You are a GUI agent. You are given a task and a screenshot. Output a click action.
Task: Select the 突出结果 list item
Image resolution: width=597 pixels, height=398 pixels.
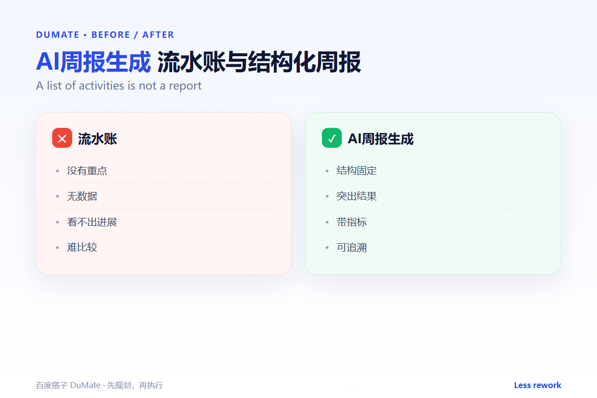click(433, 196)
